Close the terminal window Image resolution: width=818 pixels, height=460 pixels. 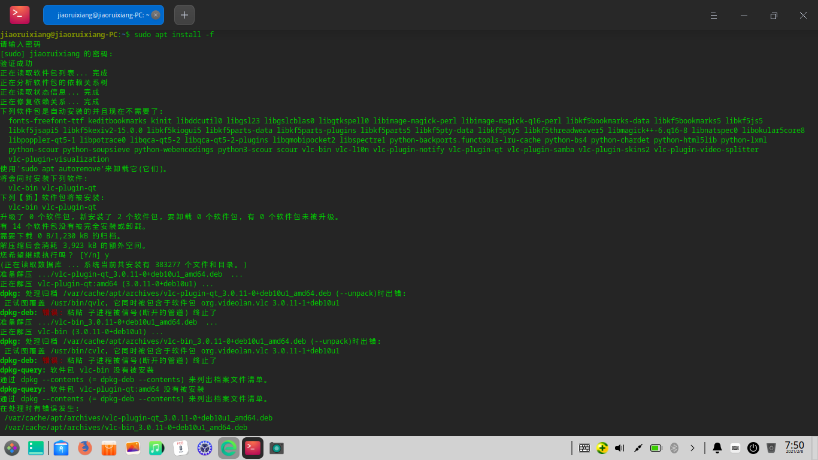coord(803,16)
